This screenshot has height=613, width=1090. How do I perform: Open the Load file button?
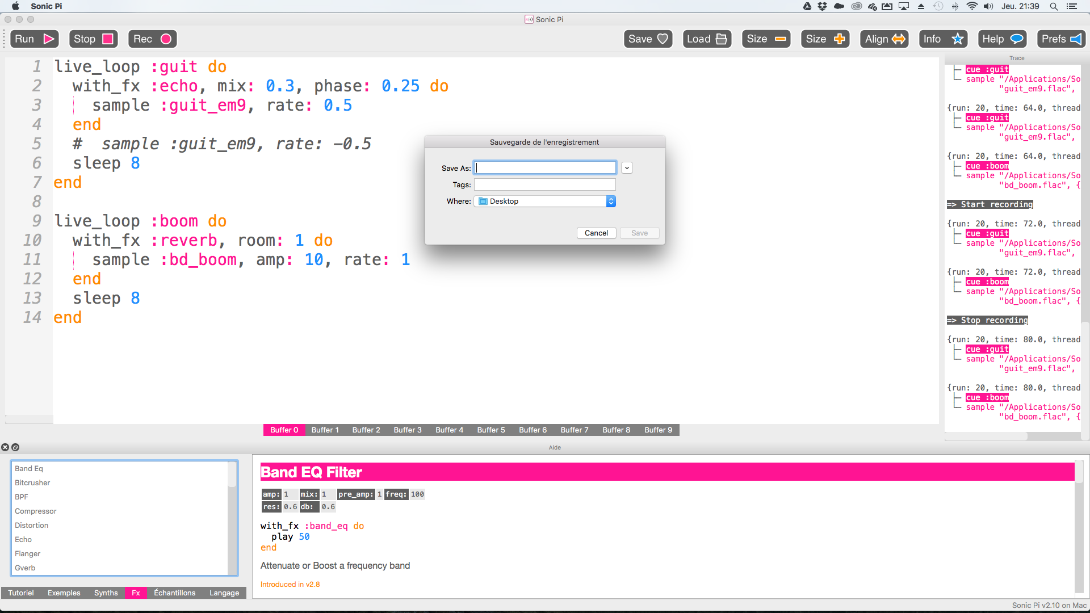click(x=707, y=39)
